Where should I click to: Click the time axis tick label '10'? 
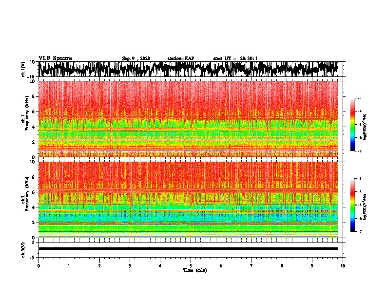[343, 266]
